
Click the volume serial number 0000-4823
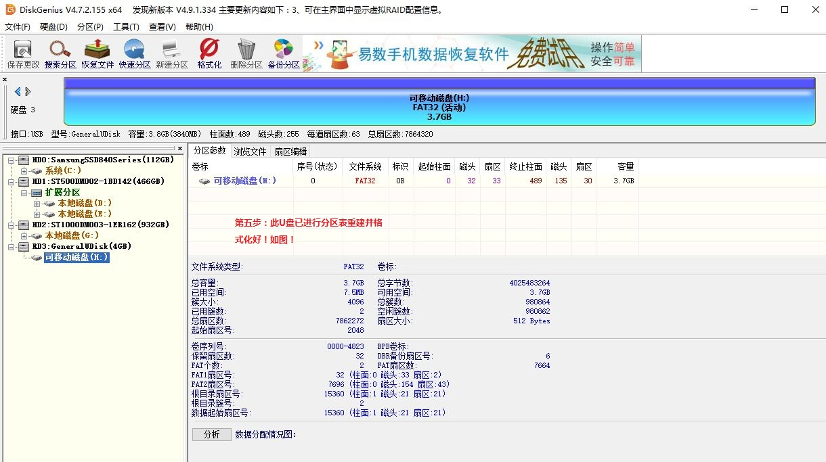click(345, 346)
